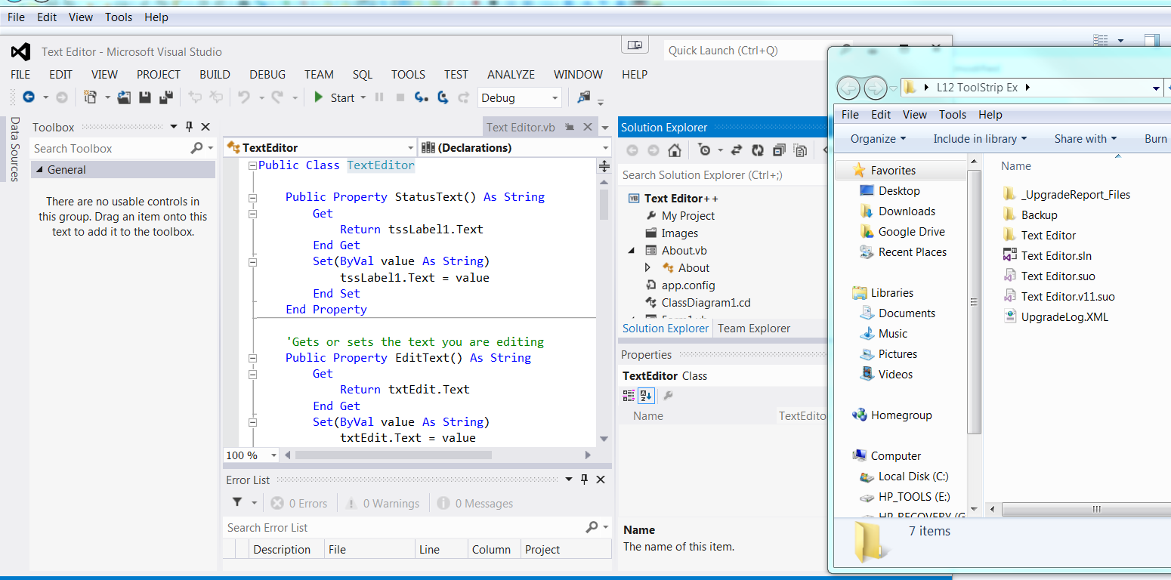Toggle Alphabetical sorting in Properties panel
This screenshot has height=580, width=1171.
click(x=646, y=395)
